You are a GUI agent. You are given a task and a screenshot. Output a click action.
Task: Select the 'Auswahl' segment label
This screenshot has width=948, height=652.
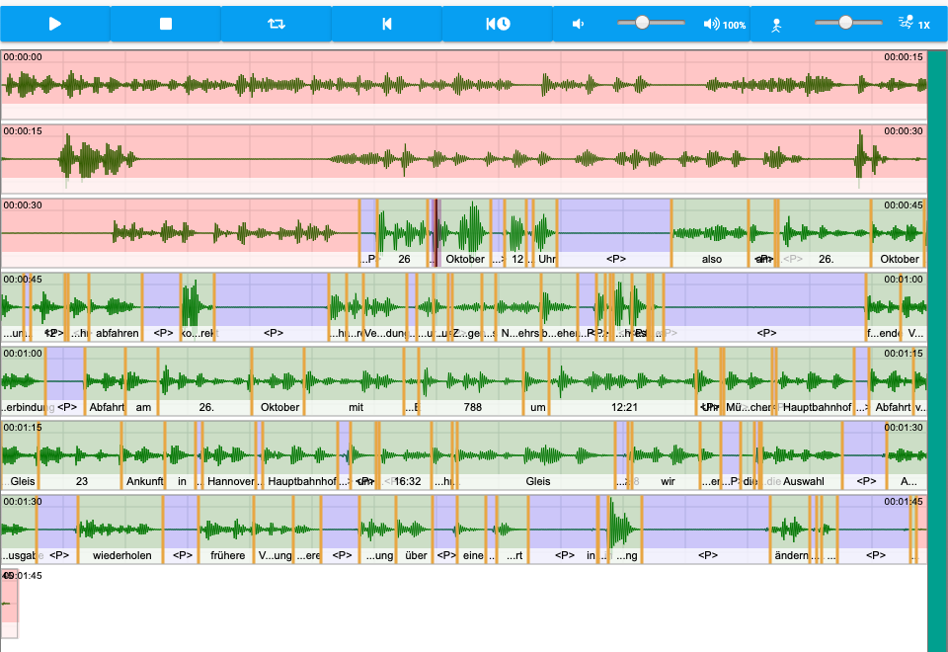tap(803, 481)
